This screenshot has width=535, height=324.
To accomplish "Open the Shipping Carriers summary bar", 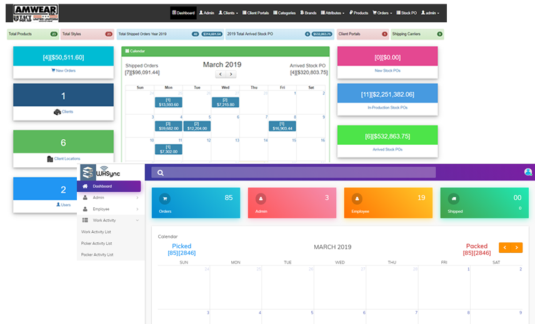I will tap(417, 34).
